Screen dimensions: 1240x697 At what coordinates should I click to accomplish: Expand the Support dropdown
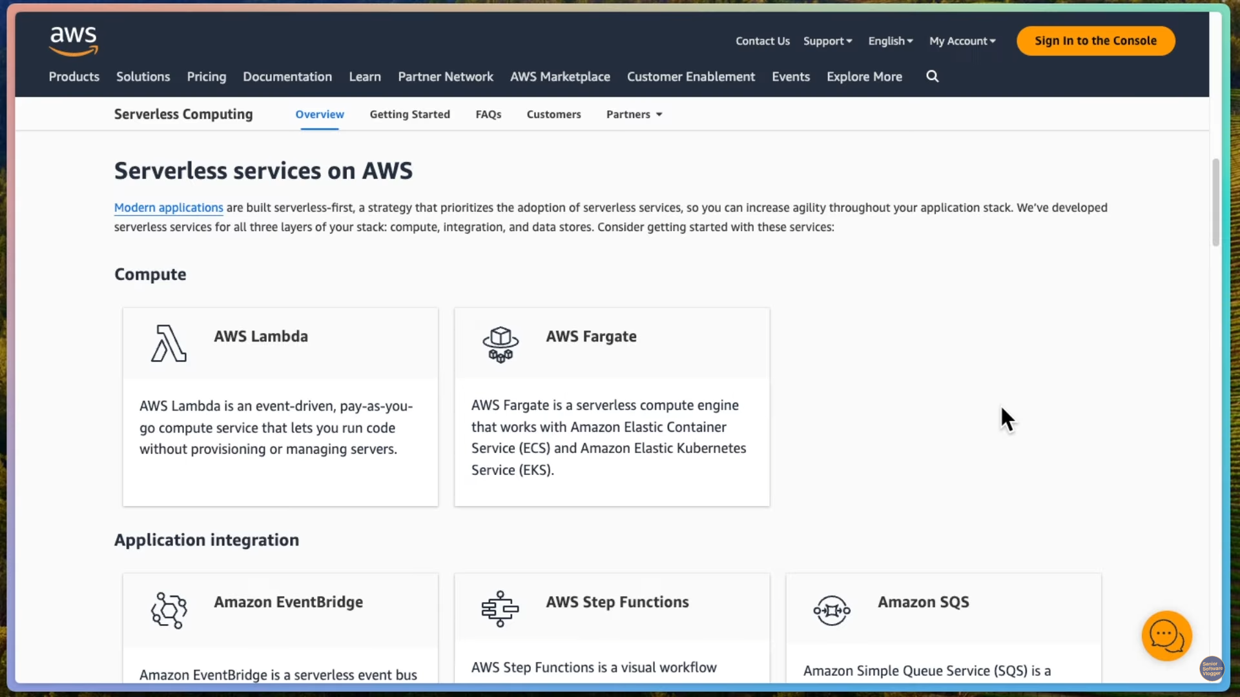click(x=827, y=41)
